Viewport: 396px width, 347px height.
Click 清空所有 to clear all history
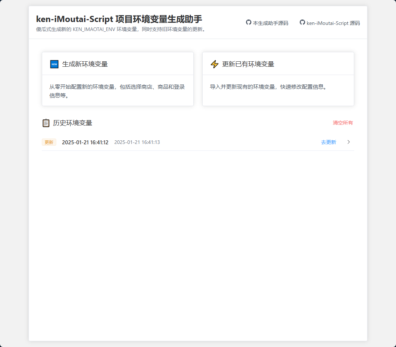tap(343, 123)
